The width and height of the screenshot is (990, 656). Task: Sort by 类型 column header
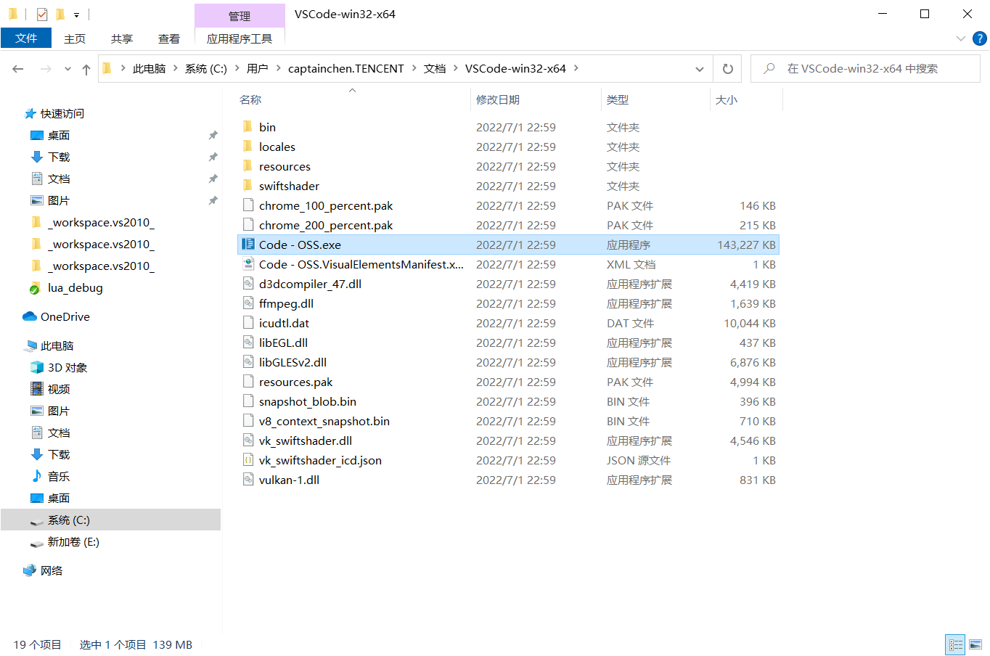pos(618,99)
